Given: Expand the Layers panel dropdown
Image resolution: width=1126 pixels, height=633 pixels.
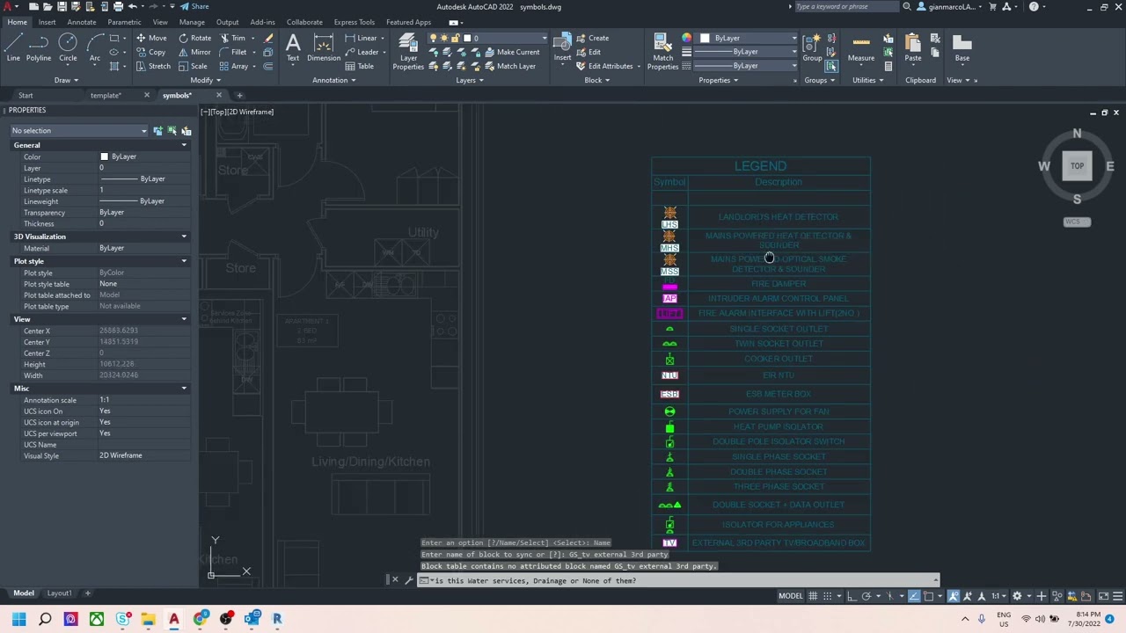Looking at the screenshot, I should pos(469,80).
